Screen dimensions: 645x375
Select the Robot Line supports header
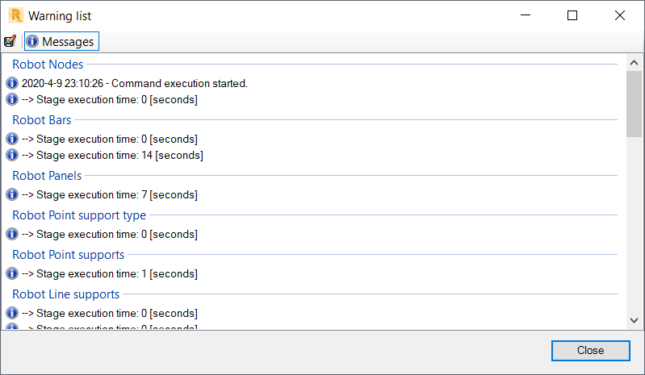pyautogui.click(x=66, y=294)
